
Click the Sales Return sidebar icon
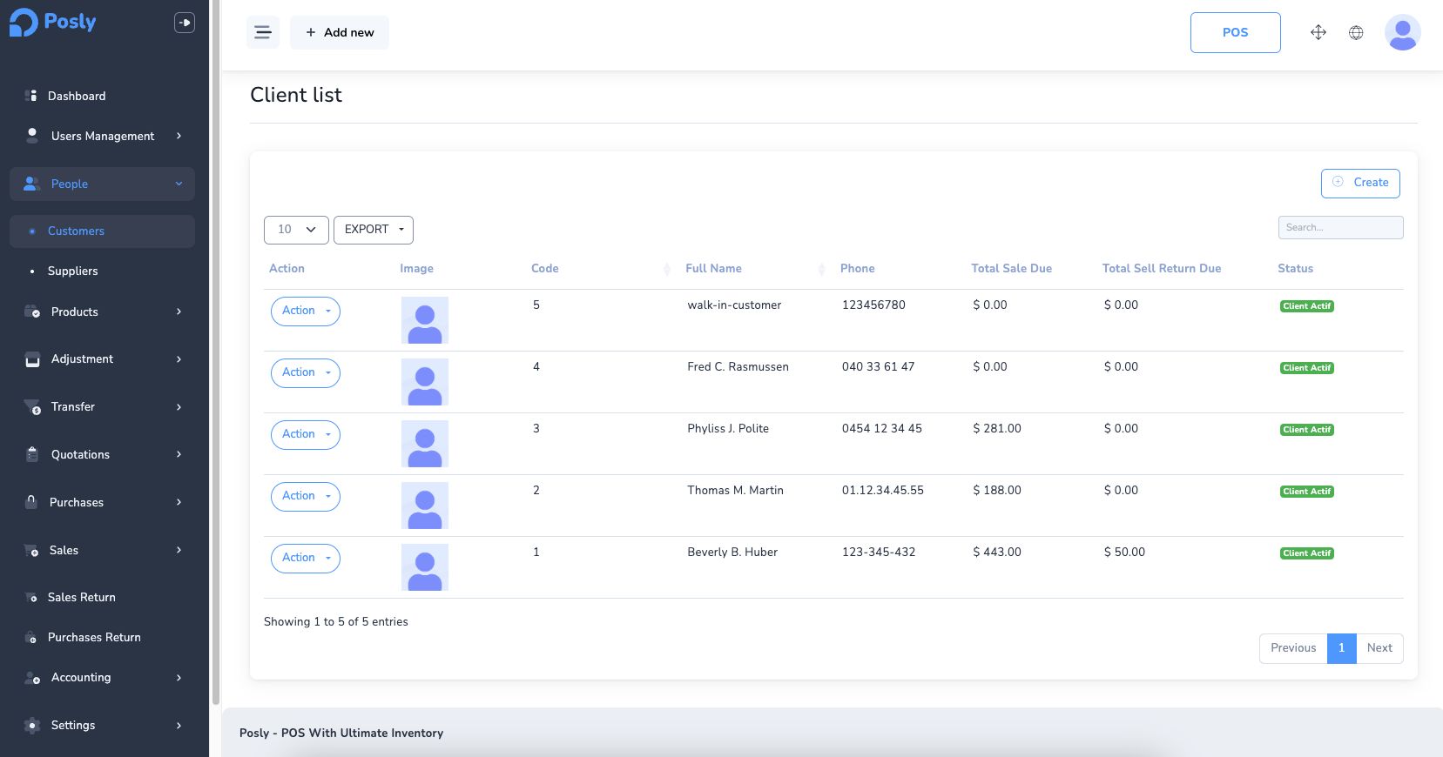click(x=31, y=598)
